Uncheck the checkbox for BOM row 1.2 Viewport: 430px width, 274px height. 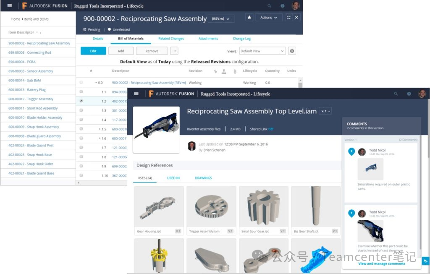pyautogui.click(x=81, y=101)
